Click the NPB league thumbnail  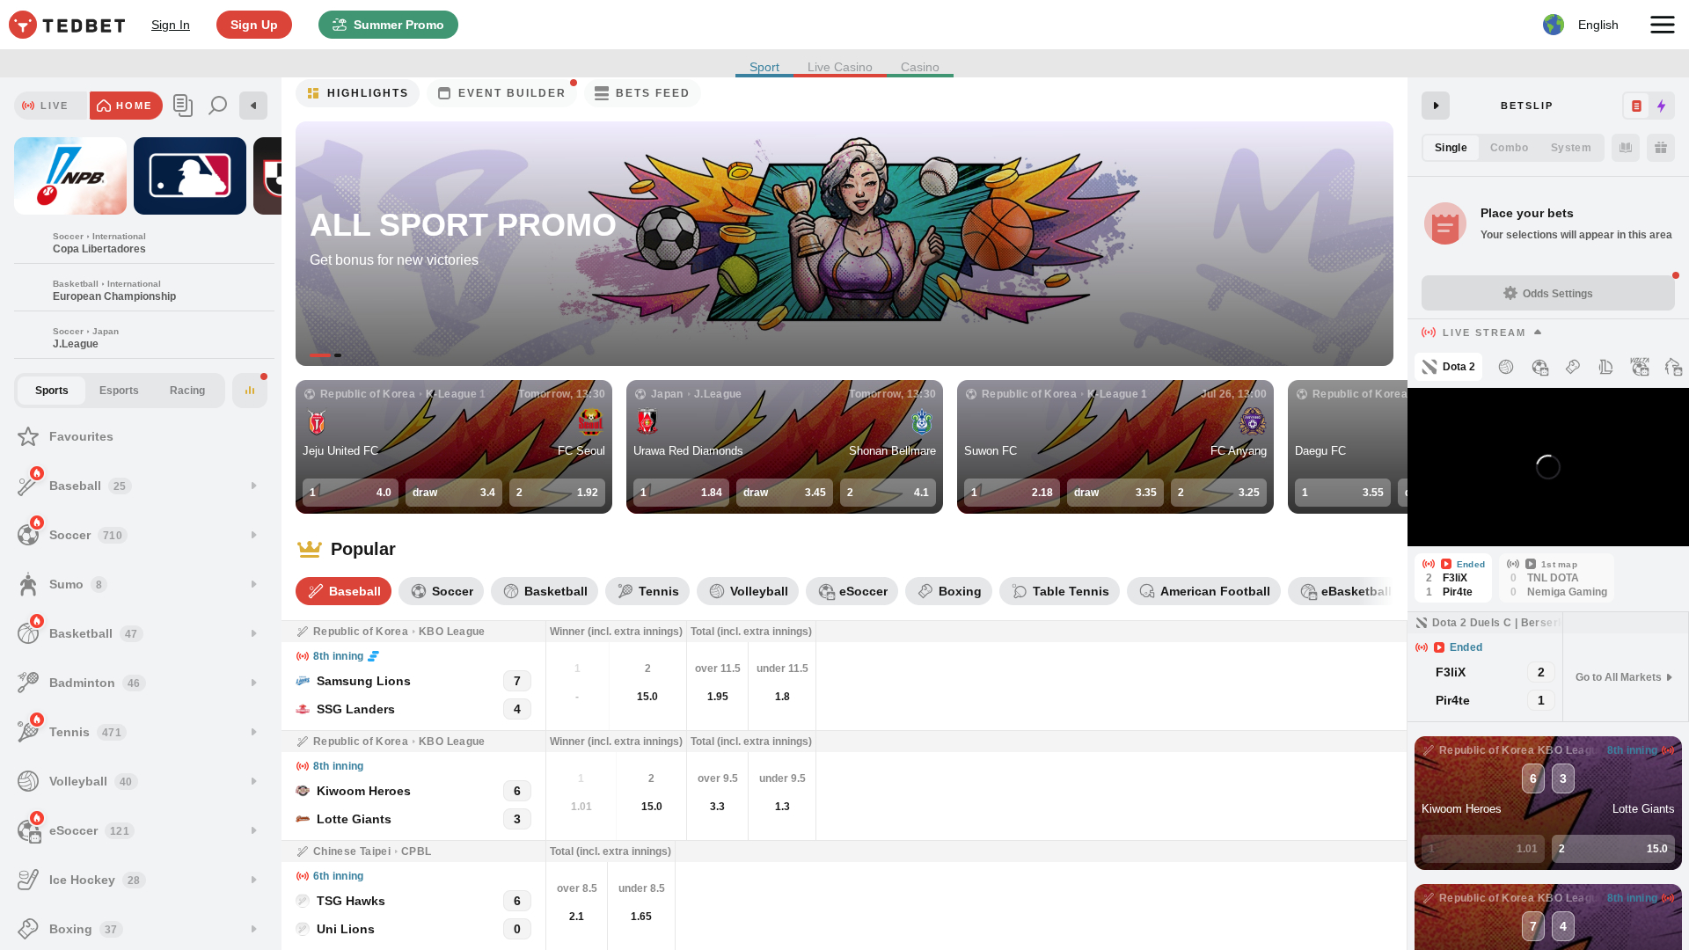(x=69, y=176)
